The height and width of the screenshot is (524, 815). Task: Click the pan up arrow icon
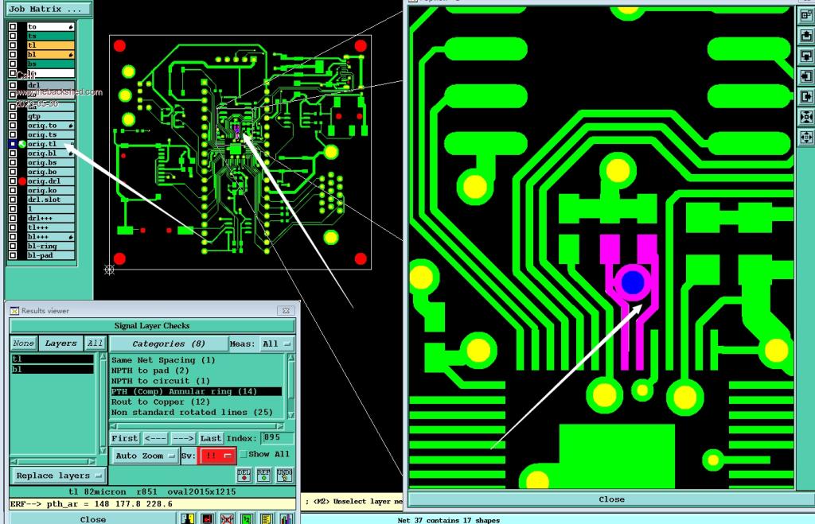click(x=805, y=36)
